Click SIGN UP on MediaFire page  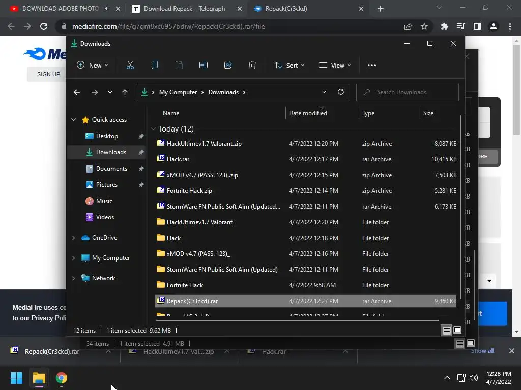point(48,74)
